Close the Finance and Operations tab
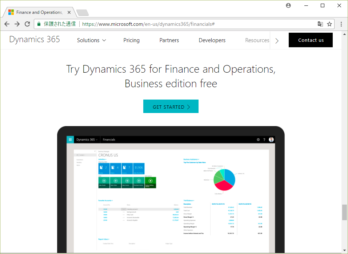348x254 pixels. tap(69, 12)
